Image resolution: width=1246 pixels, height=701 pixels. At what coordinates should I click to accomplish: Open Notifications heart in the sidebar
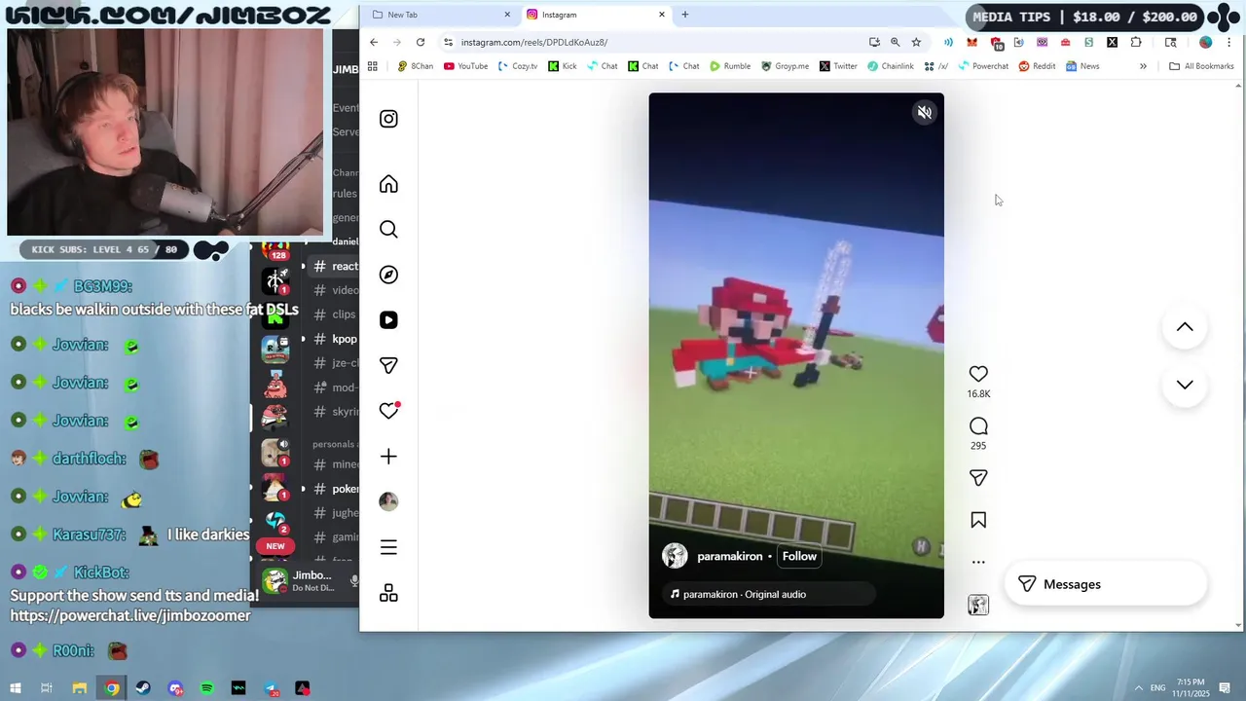tap(388, 411)
